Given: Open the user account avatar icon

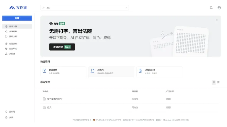Looking at the screenshot, I should 219,8.
